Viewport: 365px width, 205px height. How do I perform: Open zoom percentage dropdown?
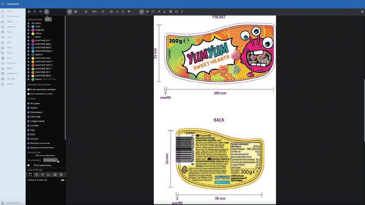pos(94,12)
